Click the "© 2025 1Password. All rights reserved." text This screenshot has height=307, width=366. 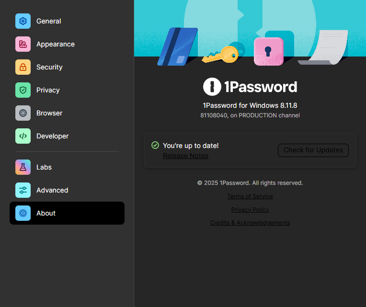click(x=250, y=183)
